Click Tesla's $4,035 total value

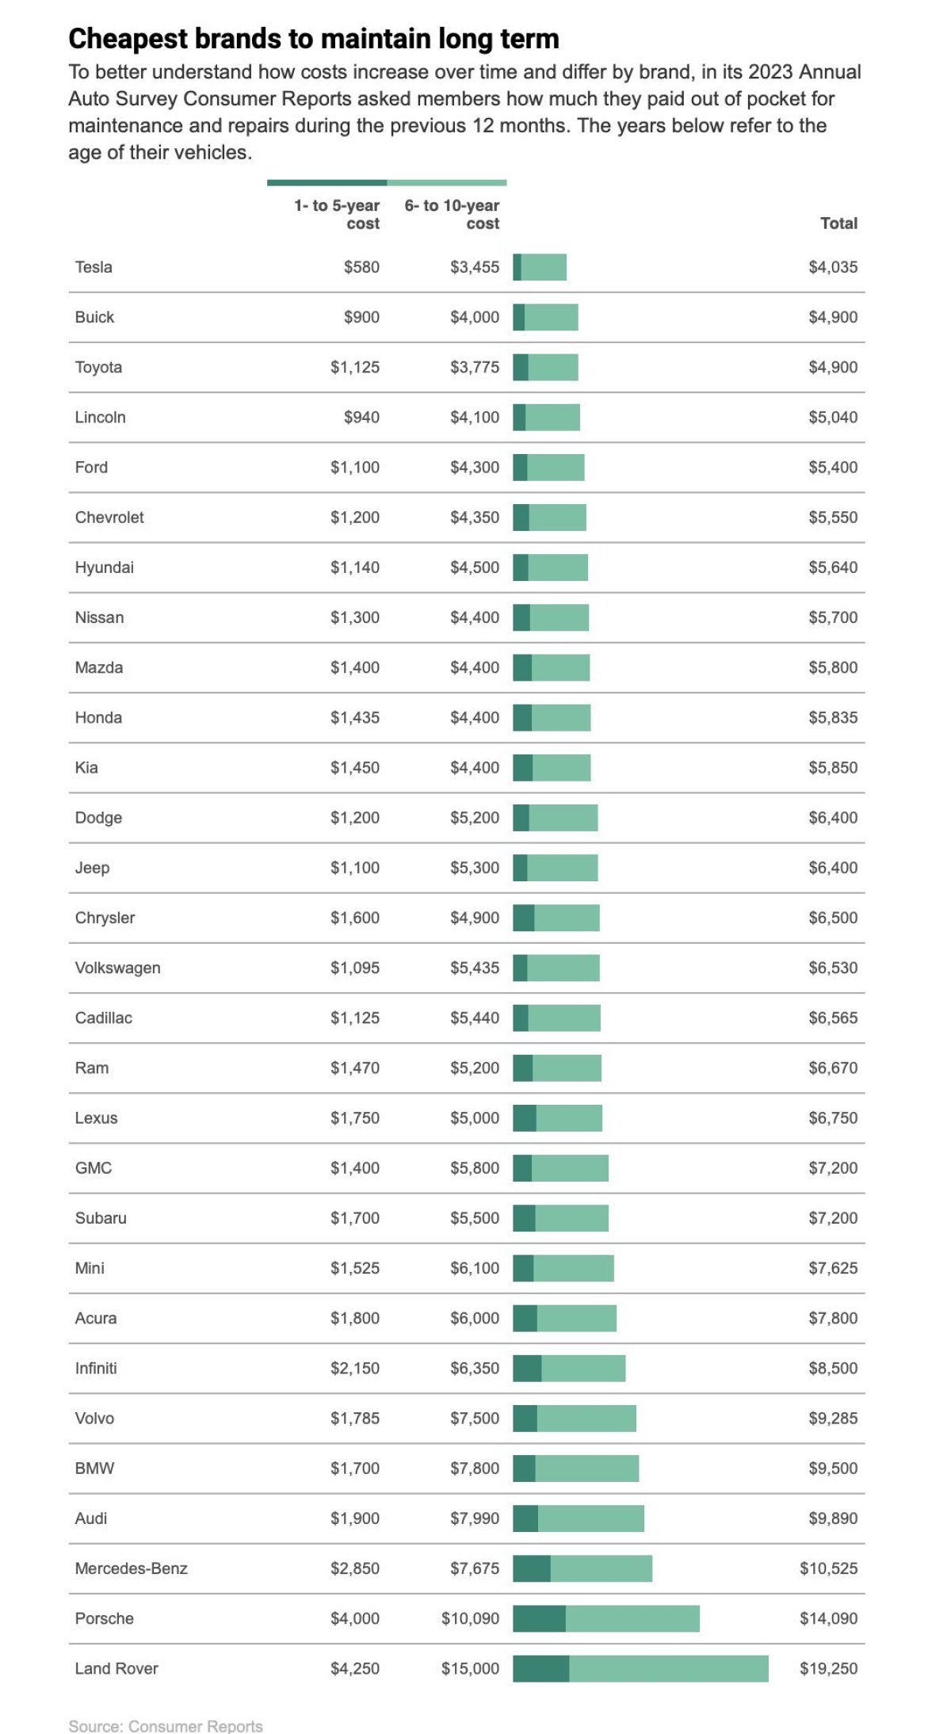(833, 267)
